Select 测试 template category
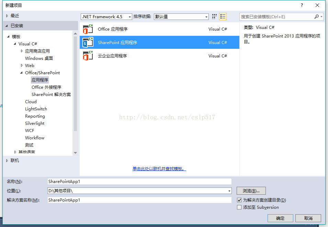 29,145
